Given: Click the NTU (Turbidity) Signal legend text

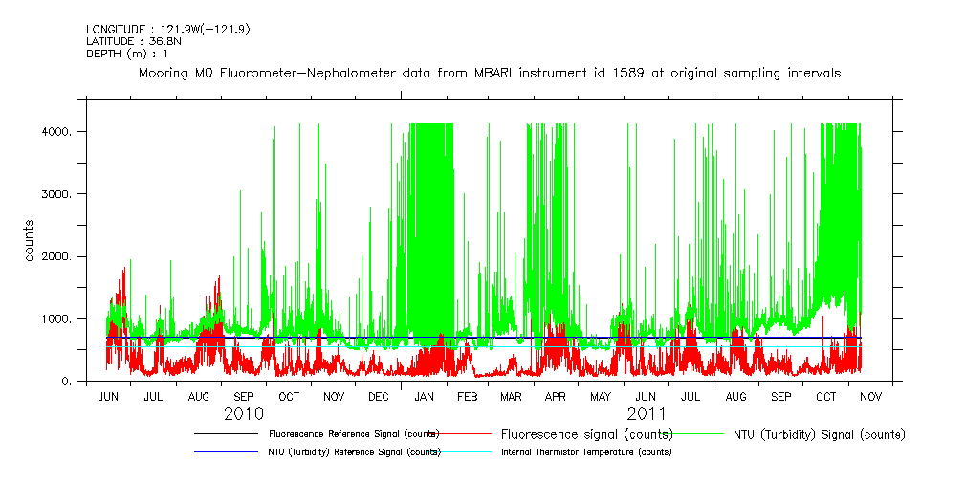Looking at the screenshot, I should [819, 435].
